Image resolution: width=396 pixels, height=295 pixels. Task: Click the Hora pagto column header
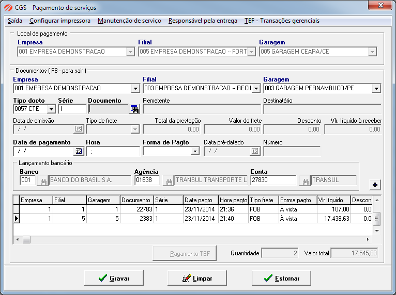point(234,200)
